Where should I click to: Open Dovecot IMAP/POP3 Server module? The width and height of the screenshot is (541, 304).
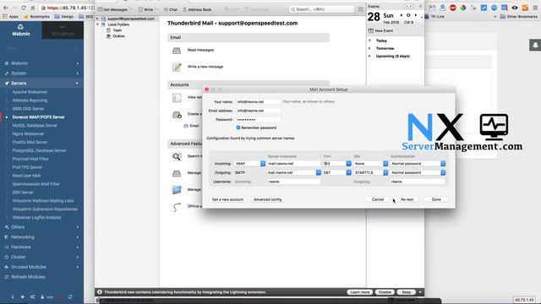click(x=38, y=117)
